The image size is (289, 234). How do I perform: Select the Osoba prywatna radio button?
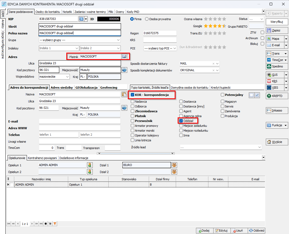tap(147, 19)
